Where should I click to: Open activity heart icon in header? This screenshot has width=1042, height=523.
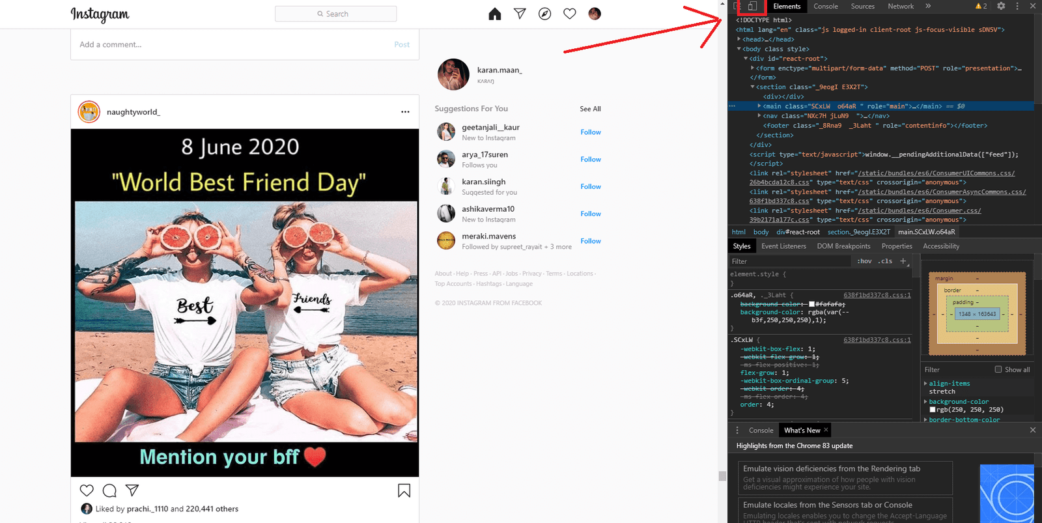click(x=570, y=14)
